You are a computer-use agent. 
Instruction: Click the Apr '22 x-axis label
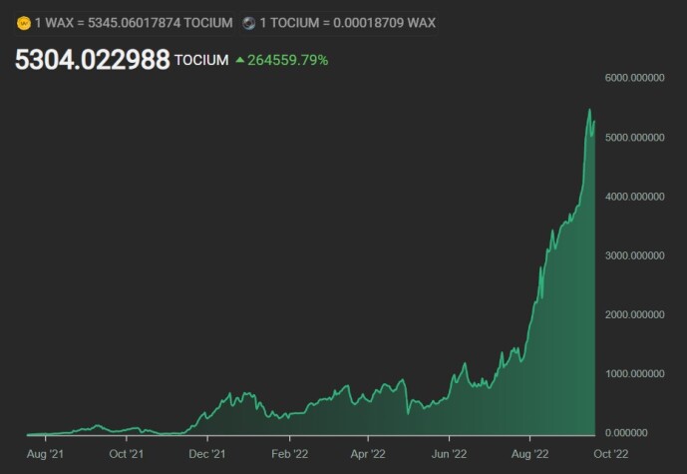[x=368, y=454]
